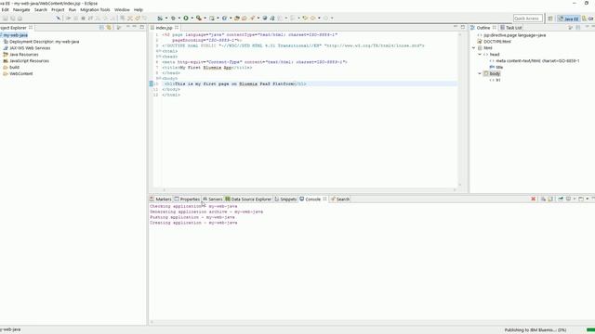
Task: Switch to the Snippets tab
Action: (285, 199)
